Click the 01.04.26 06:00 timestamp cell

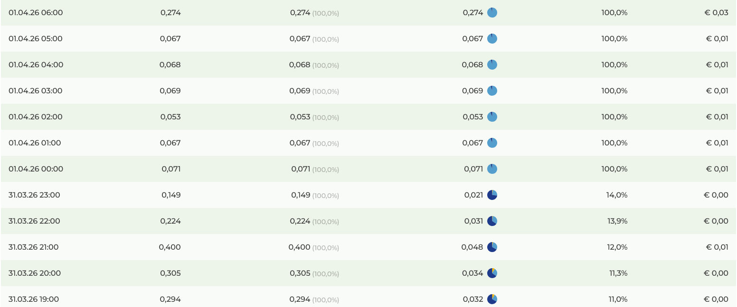[x=36, y=13]
